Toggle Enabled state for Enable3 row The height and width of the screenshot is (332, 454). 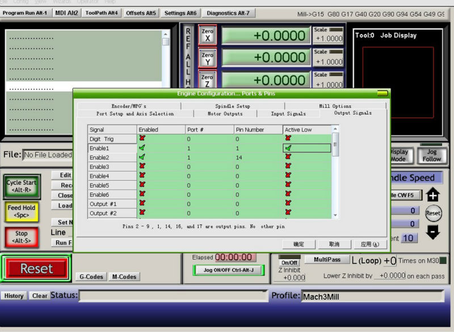pos(142,166)
